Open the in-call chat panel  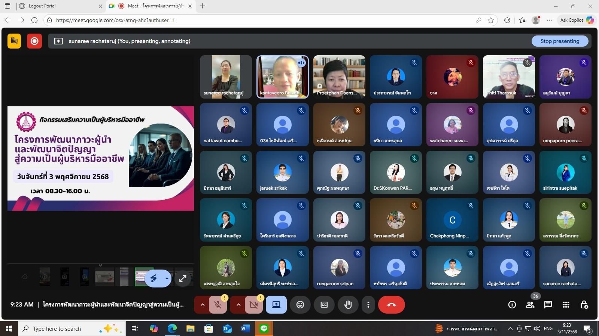point(548,305)
